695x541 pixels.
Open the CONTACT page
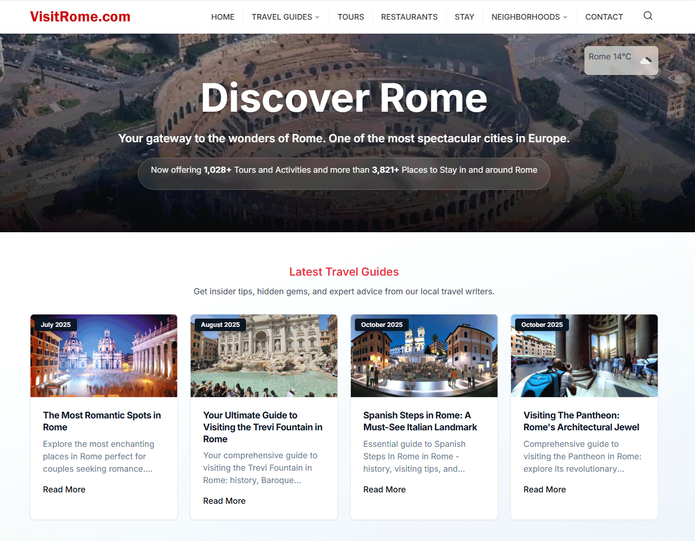pyautogui.click(x=604, y=17)
